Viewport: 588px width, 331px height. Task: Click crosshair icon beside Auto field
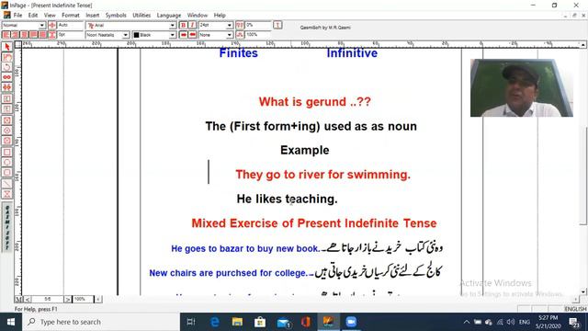52,25
